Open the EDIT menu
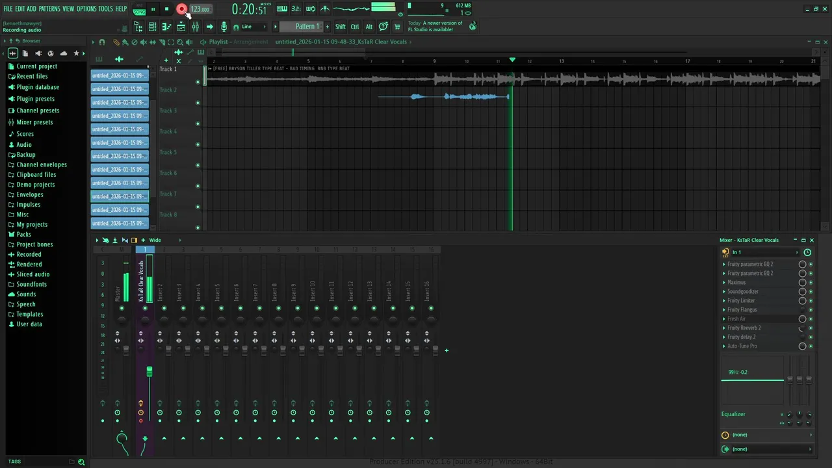832x468 pixels. (19, 9)
